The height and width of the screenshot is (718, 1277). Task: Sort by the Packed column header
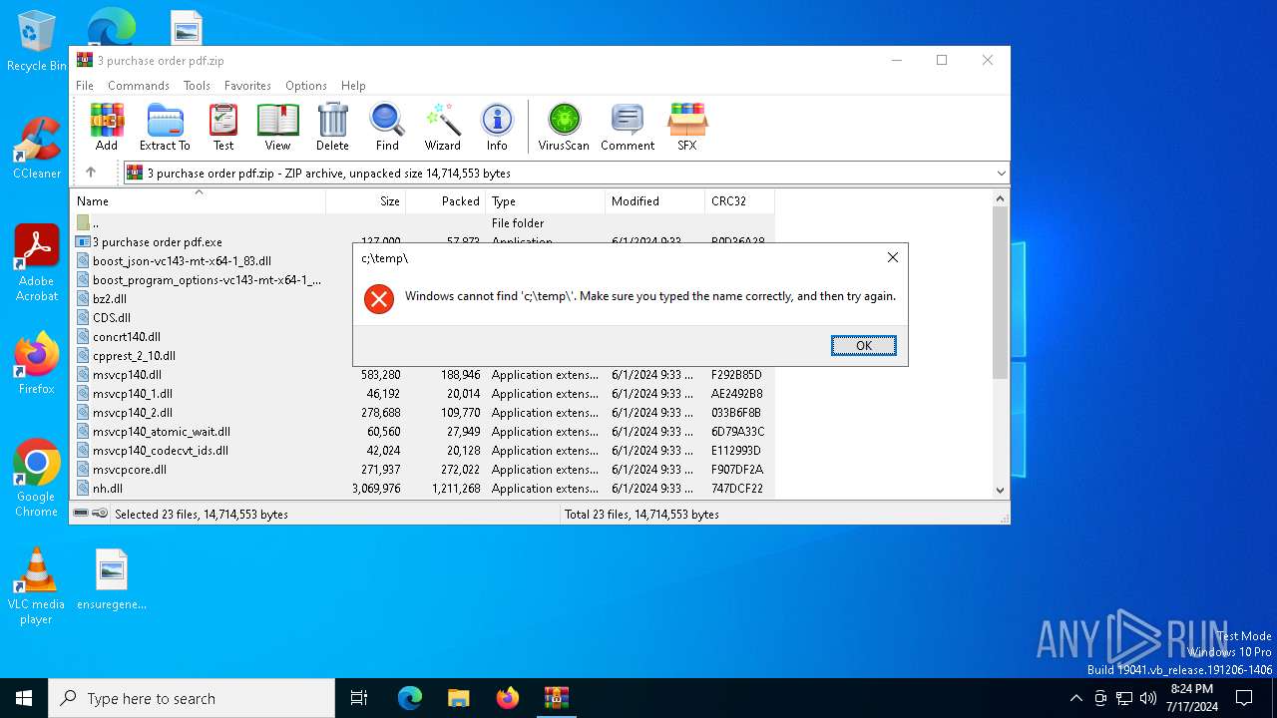[x=446, y=201]
